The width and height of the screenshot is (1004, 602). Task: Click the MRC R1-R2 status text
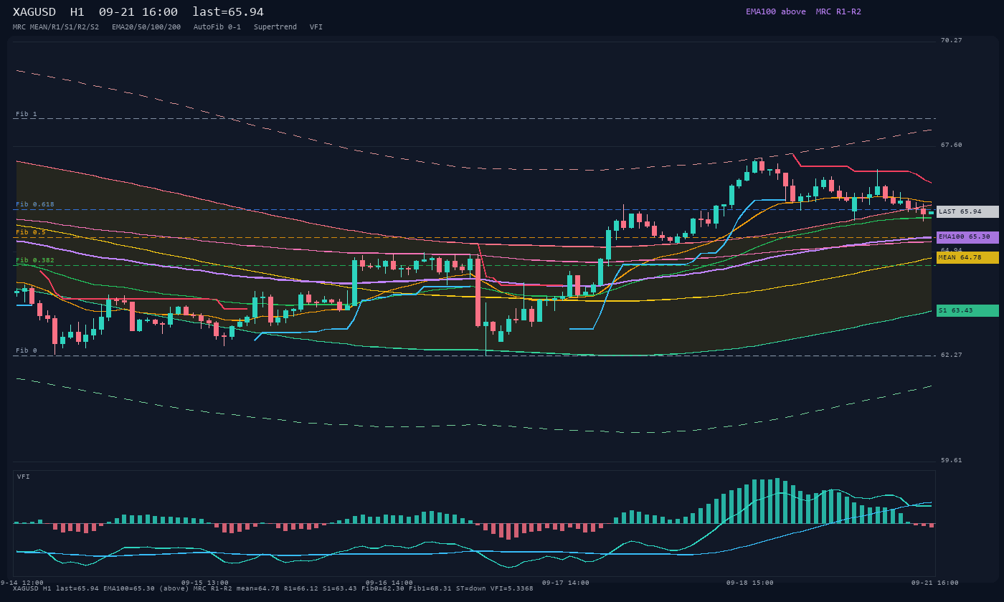tap(838, 11)
